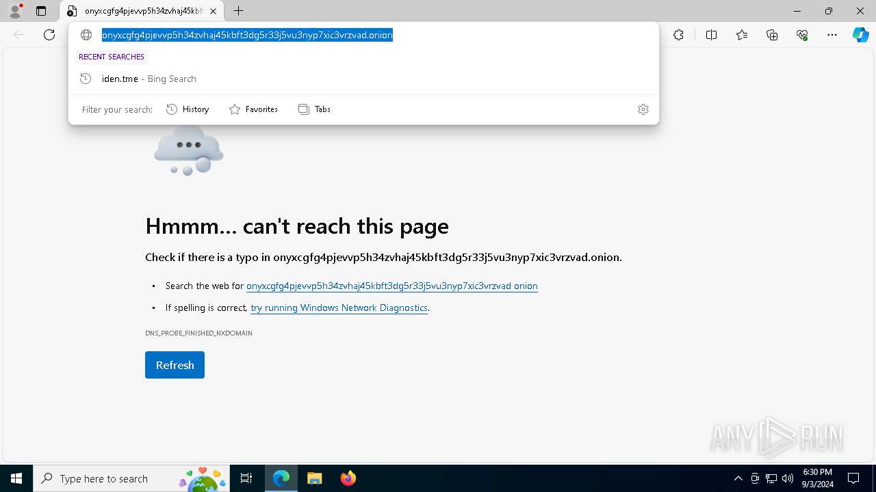Minimize the Edge window
The height and width of the screenshot is (492, 876).
pos(797,11)
